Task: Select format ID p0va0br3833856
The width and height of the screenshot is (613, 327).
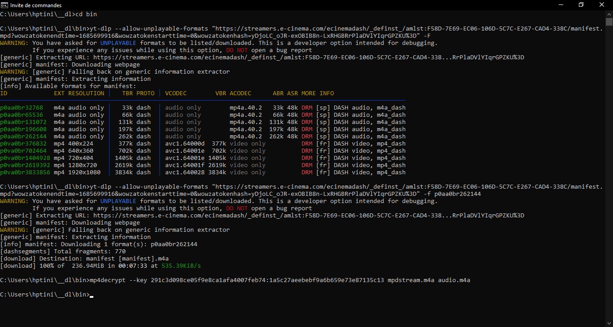Action: [25, 172]
